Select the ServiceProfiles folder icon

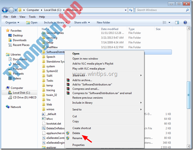[44, 33]
